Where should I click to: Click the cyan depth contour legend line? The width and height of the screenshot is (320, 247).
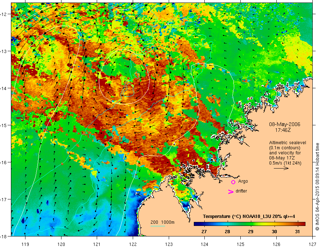(158, 226)
